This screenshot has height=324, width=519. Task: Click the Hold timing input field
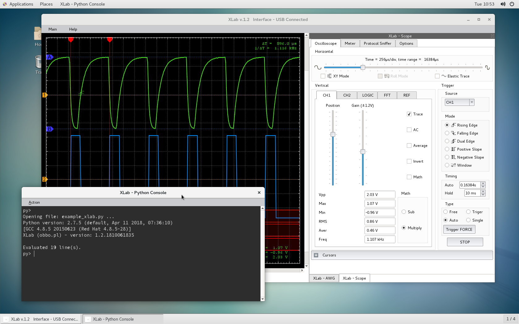click(x=472, y=193)
